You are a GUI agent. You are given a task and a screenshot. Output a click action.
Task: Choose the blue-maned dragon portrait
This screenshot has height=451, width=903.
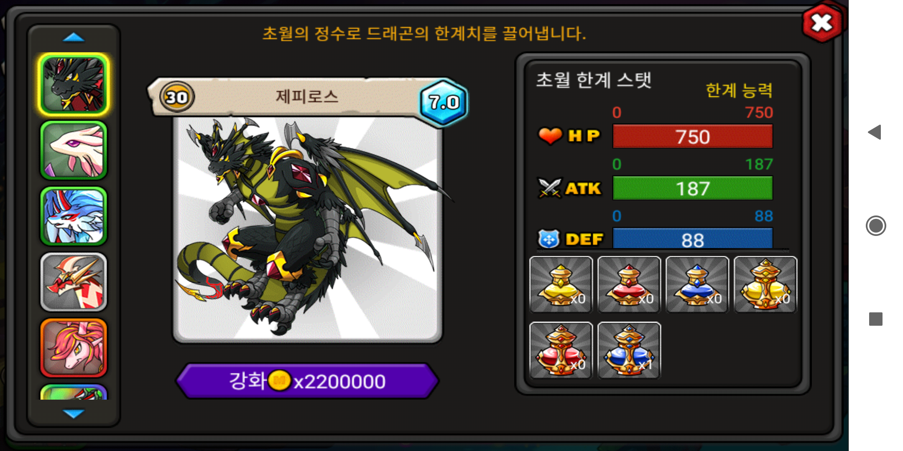(74, 216)
